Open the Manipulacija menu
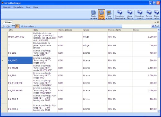 click(18, 7)
